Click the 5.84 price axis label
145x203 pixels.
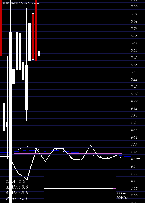(x=134, y=21)
